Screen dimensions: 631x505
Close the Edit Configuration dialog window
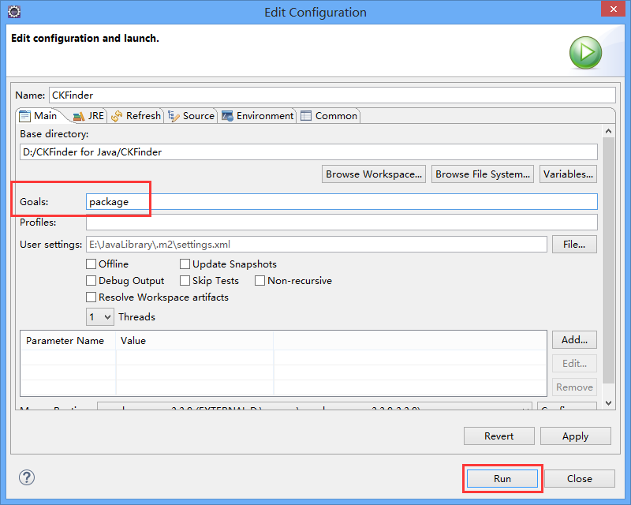tap(613, 9)
